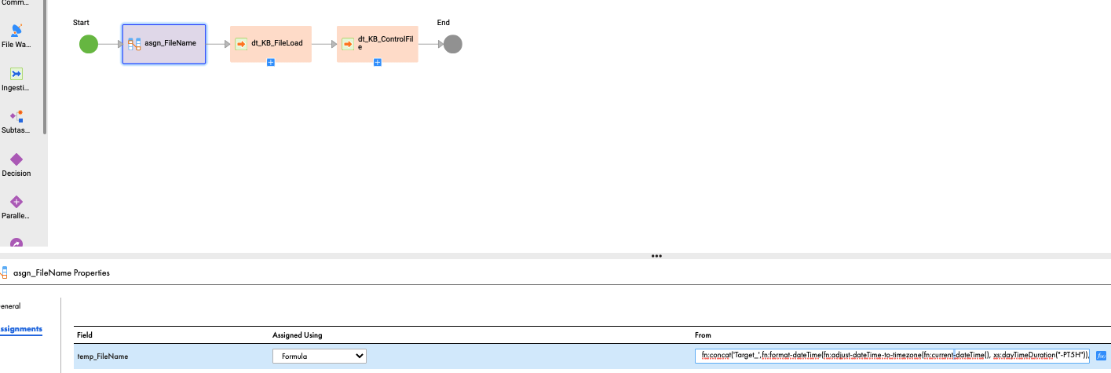The width and height of the screenshot is (1111, 373).
Task: Click the gray End node
Action: pyautogui.click(x=452, y=44)
